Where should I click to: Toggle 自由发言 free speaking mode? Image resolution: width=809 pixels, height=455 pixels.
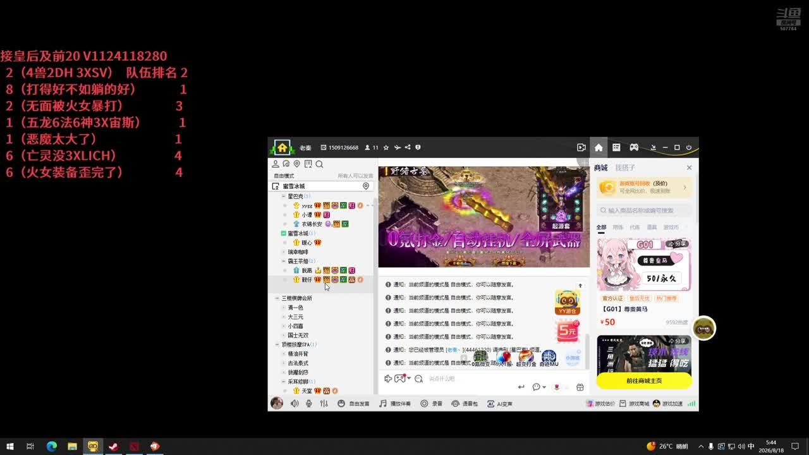(354, 403)
